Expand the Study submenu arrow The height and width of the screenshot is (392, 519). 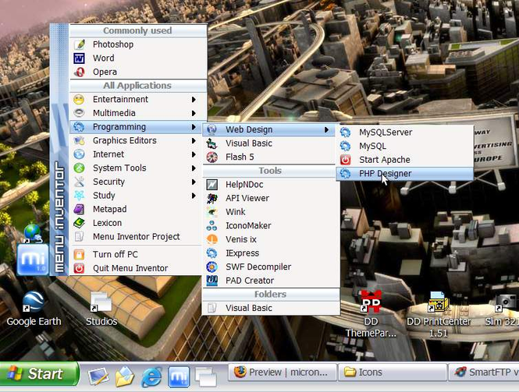click(194, 196)
